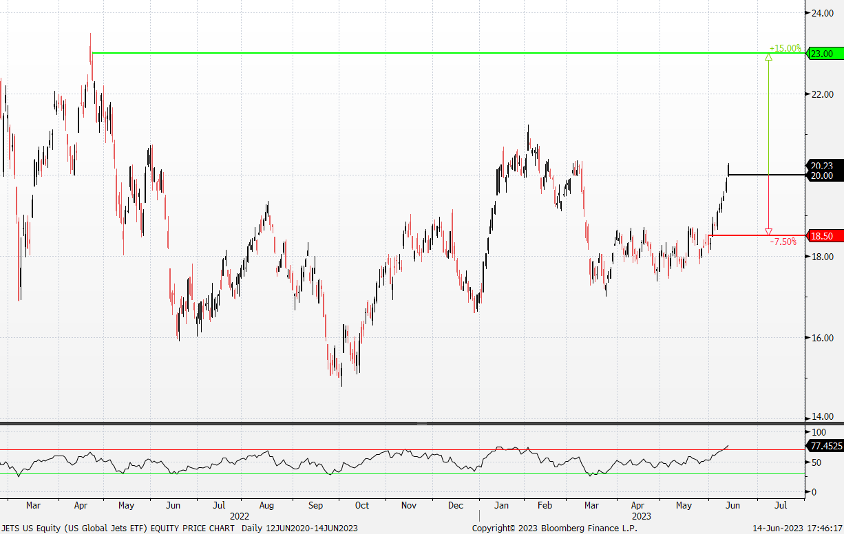The image size is (844, 534).
Task: Click the RSI 100 axis label
Action: click(x=819, y=432)
